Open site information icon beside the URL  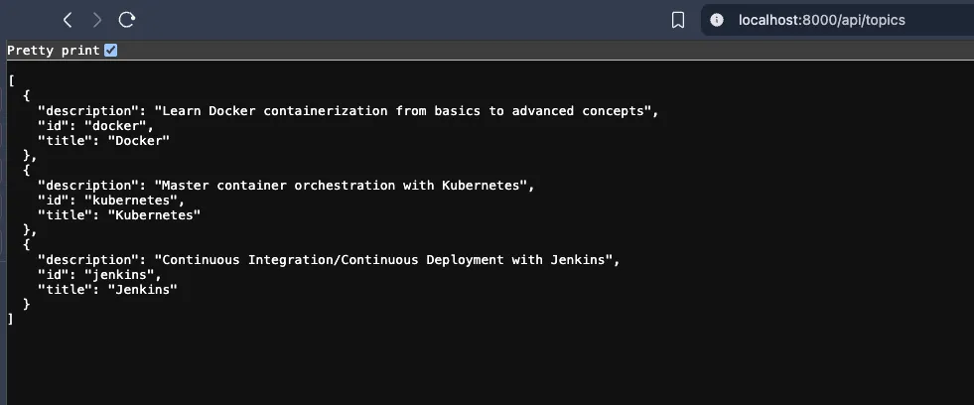(717, 20)
